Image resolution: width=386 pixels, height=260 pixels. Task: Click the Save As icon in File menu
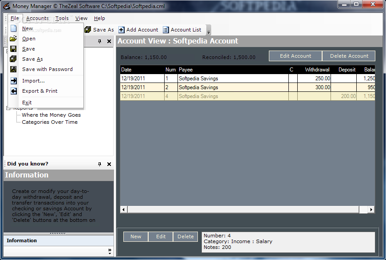13,59
